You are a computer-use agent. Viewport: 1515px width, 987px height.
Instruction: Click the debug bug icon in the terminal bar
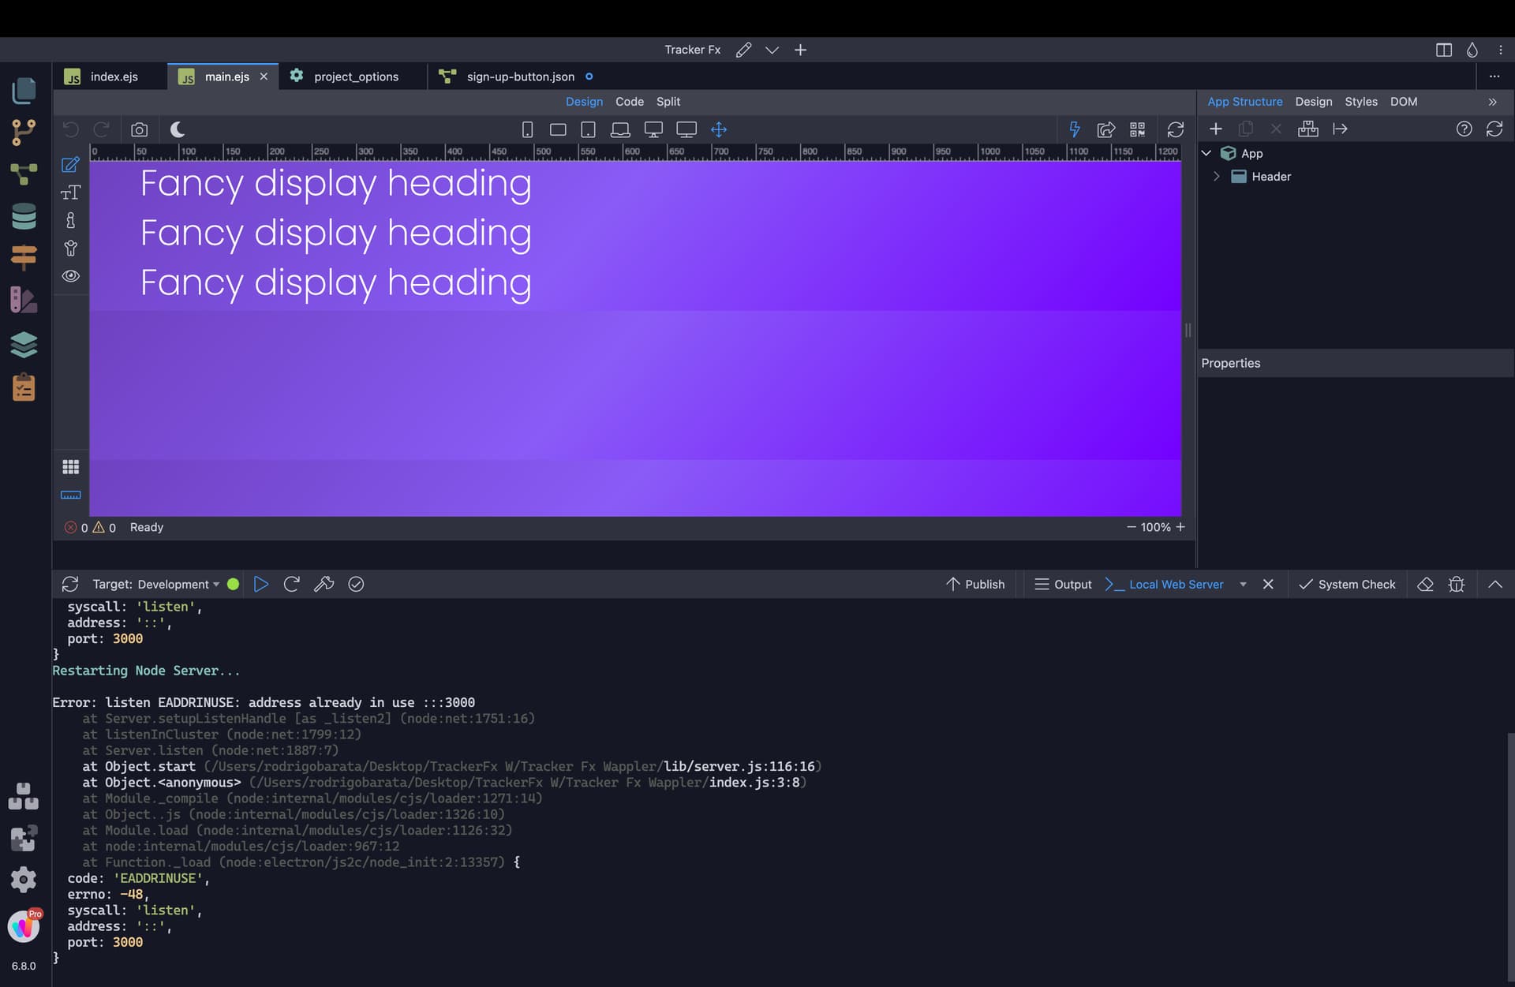coord(1457,584)
